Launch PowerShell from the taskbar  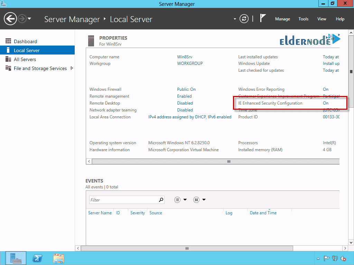[37, 258]
